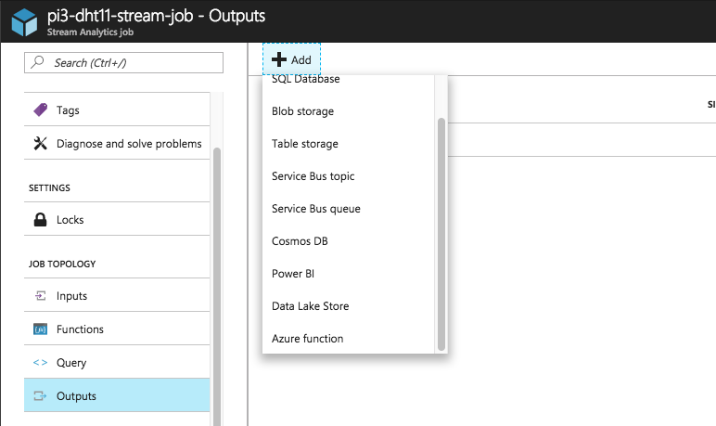Click the purple Tags icon
This screenshot has width=716, height=426.
click(40, 110)
